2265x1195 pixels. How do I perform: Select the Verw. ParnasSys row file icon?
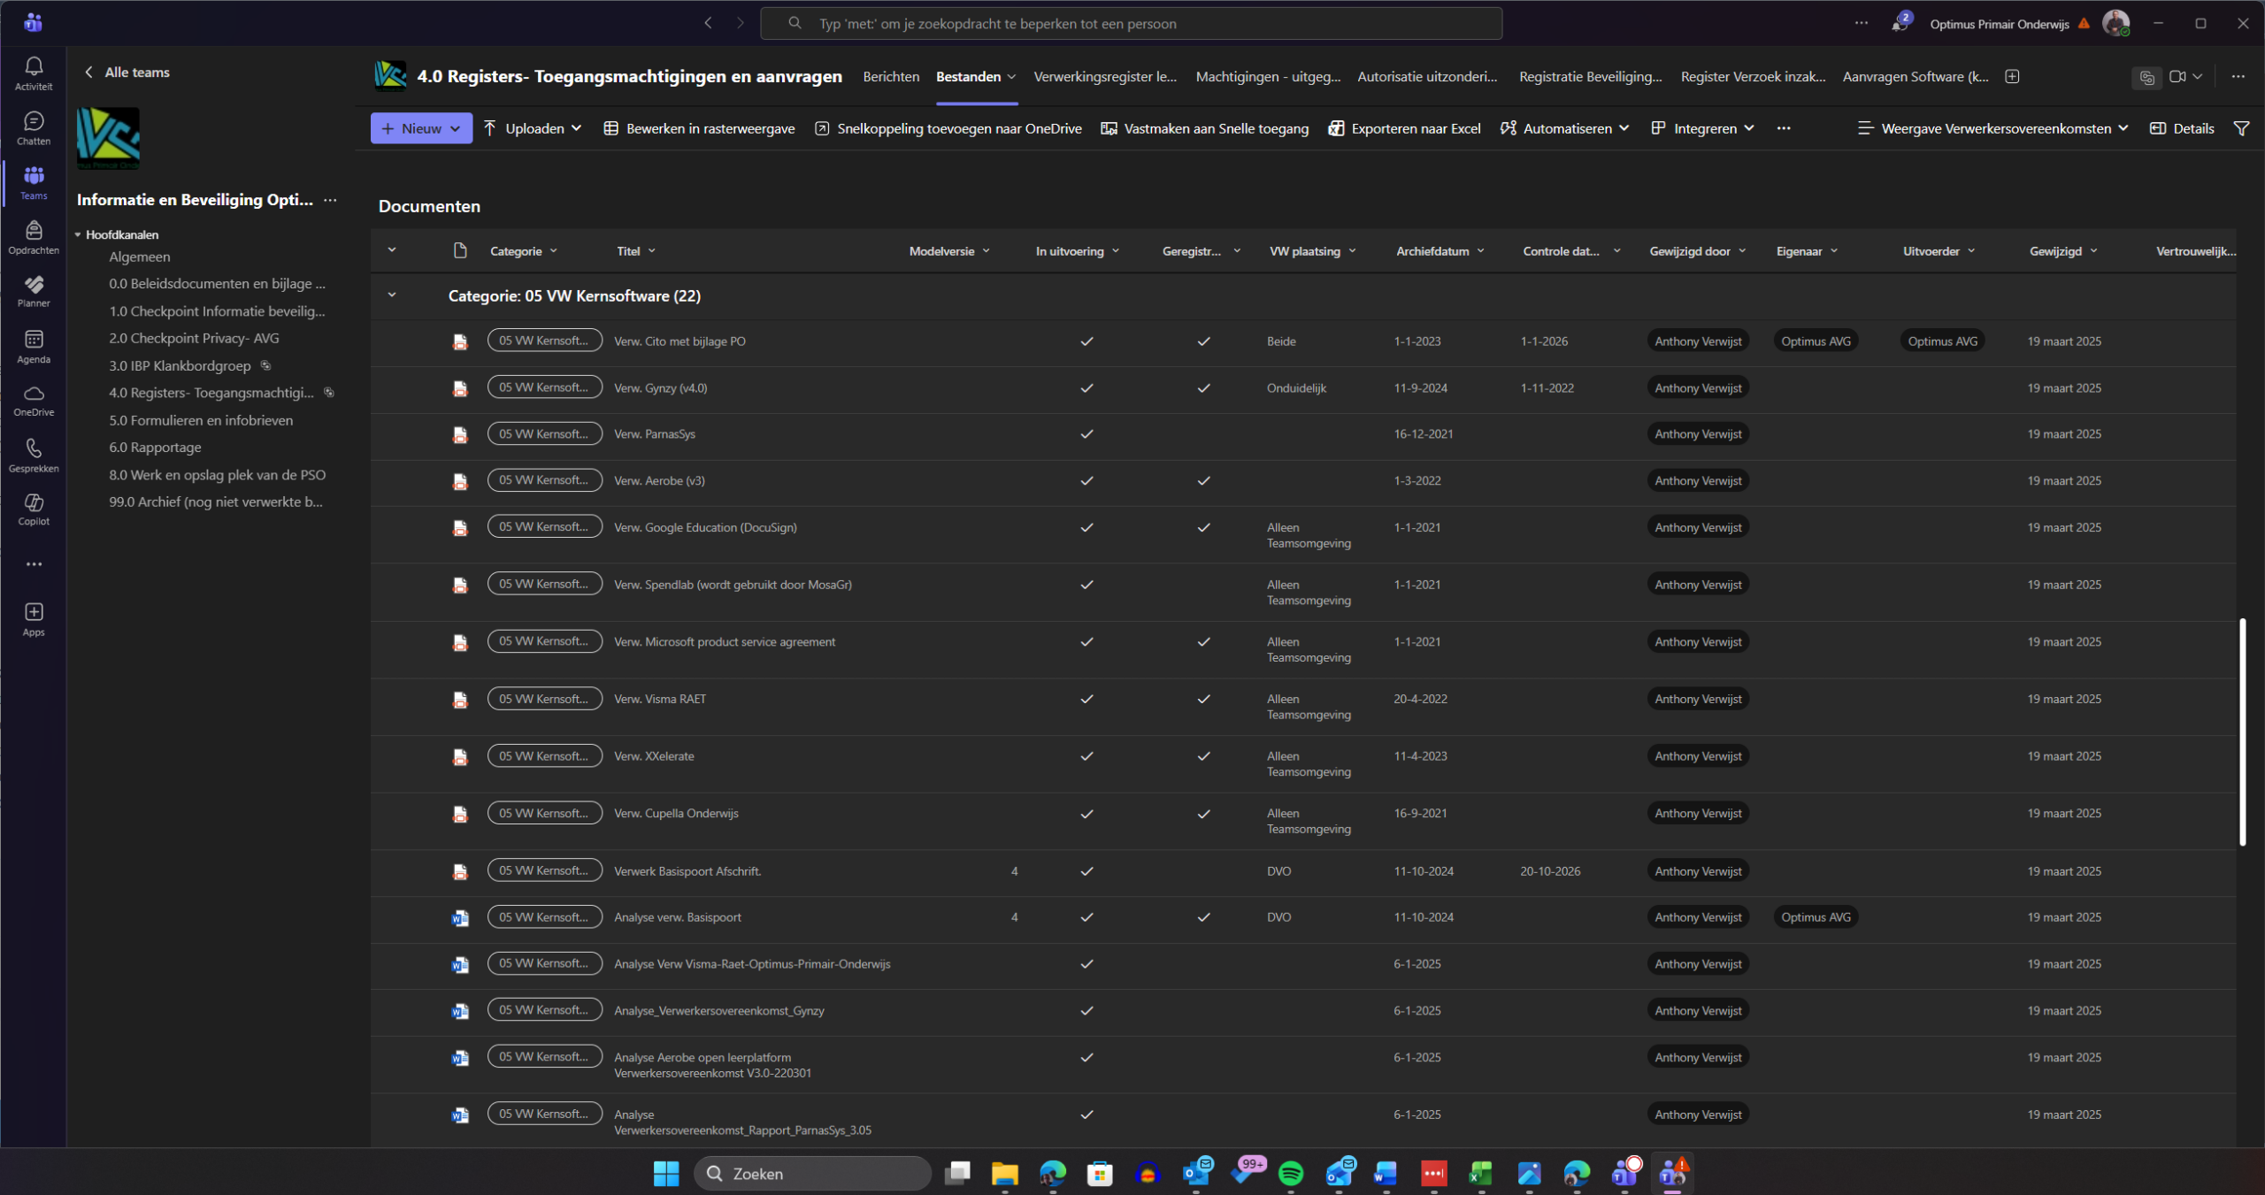(x=460, y=434)
